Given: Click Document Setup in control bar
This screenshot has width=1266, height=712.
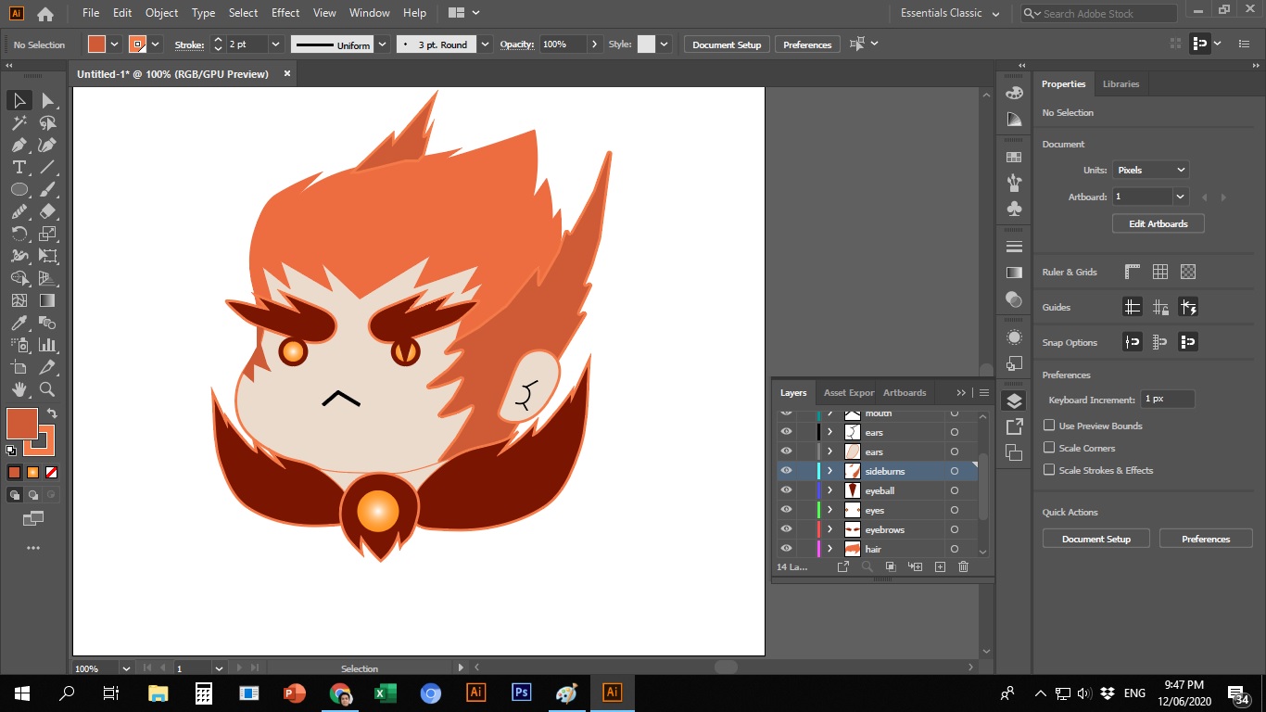Looking at the screenshot, I should point(727,44).
